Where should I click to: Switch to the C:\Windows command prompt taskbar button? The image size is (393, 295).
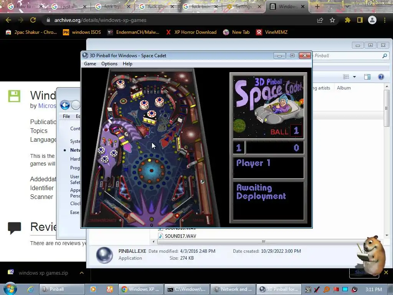tap(187, 289)
